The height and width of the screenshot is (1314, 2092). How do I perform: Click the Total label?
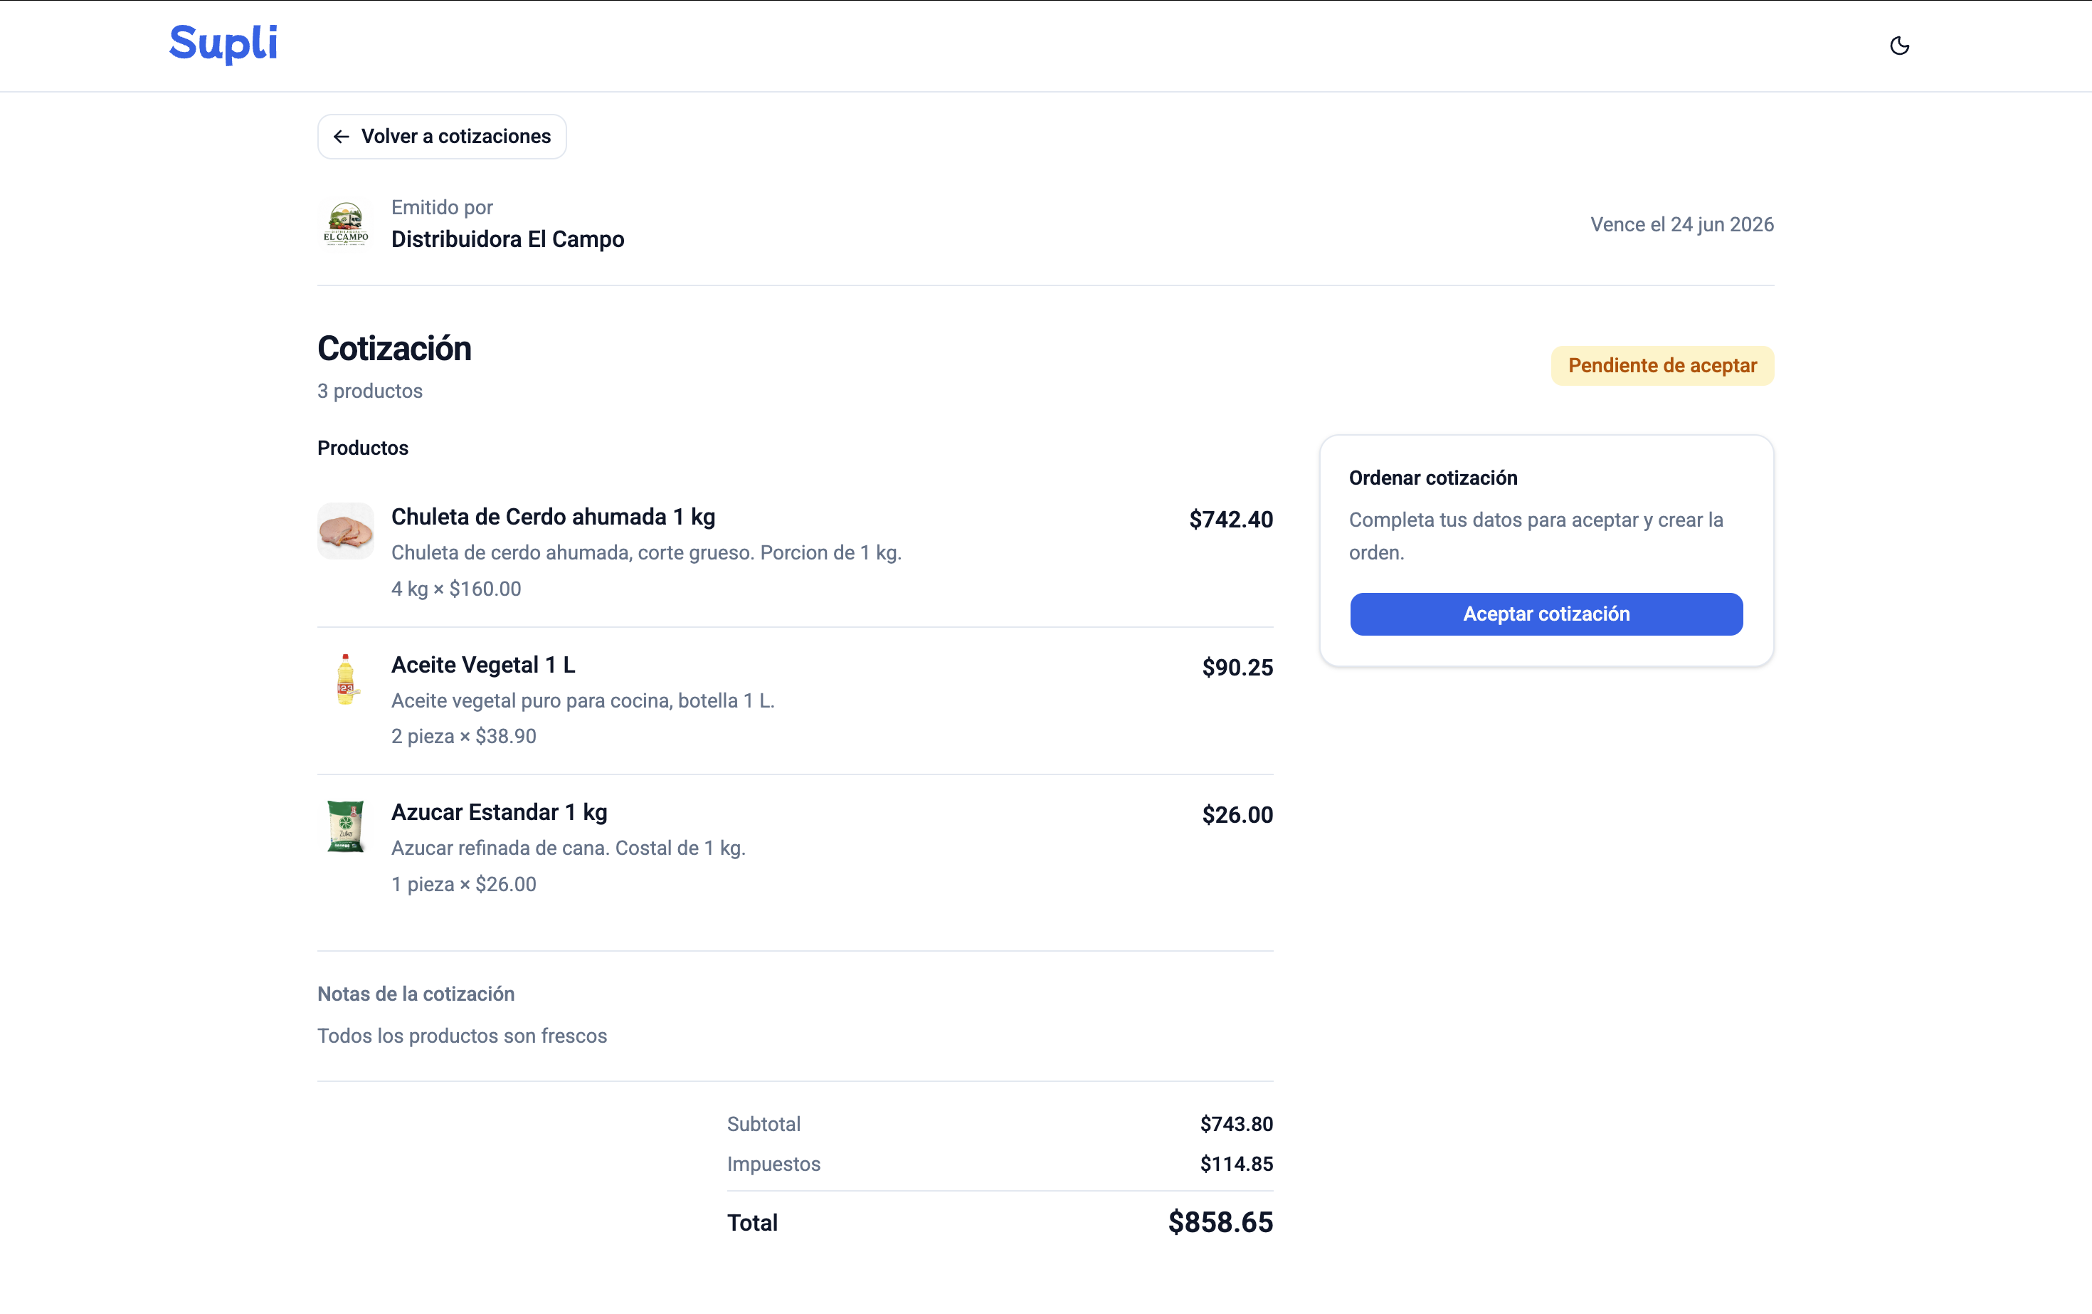coord(752,1223)
